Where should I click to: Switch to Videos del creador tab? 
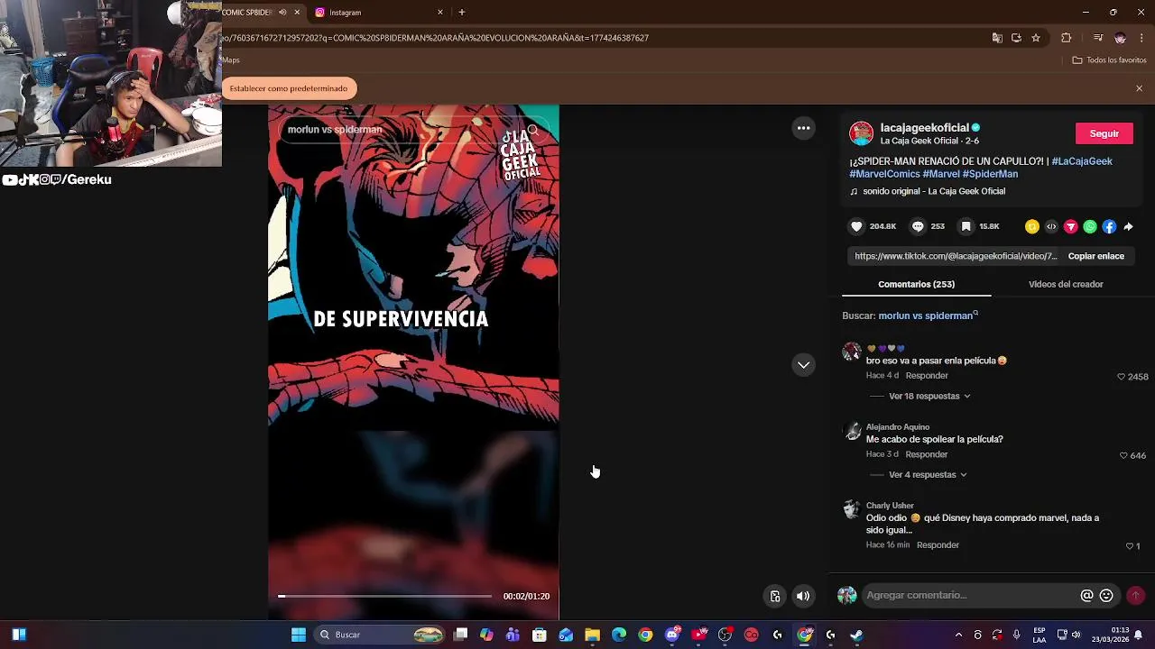[1066, 284]
